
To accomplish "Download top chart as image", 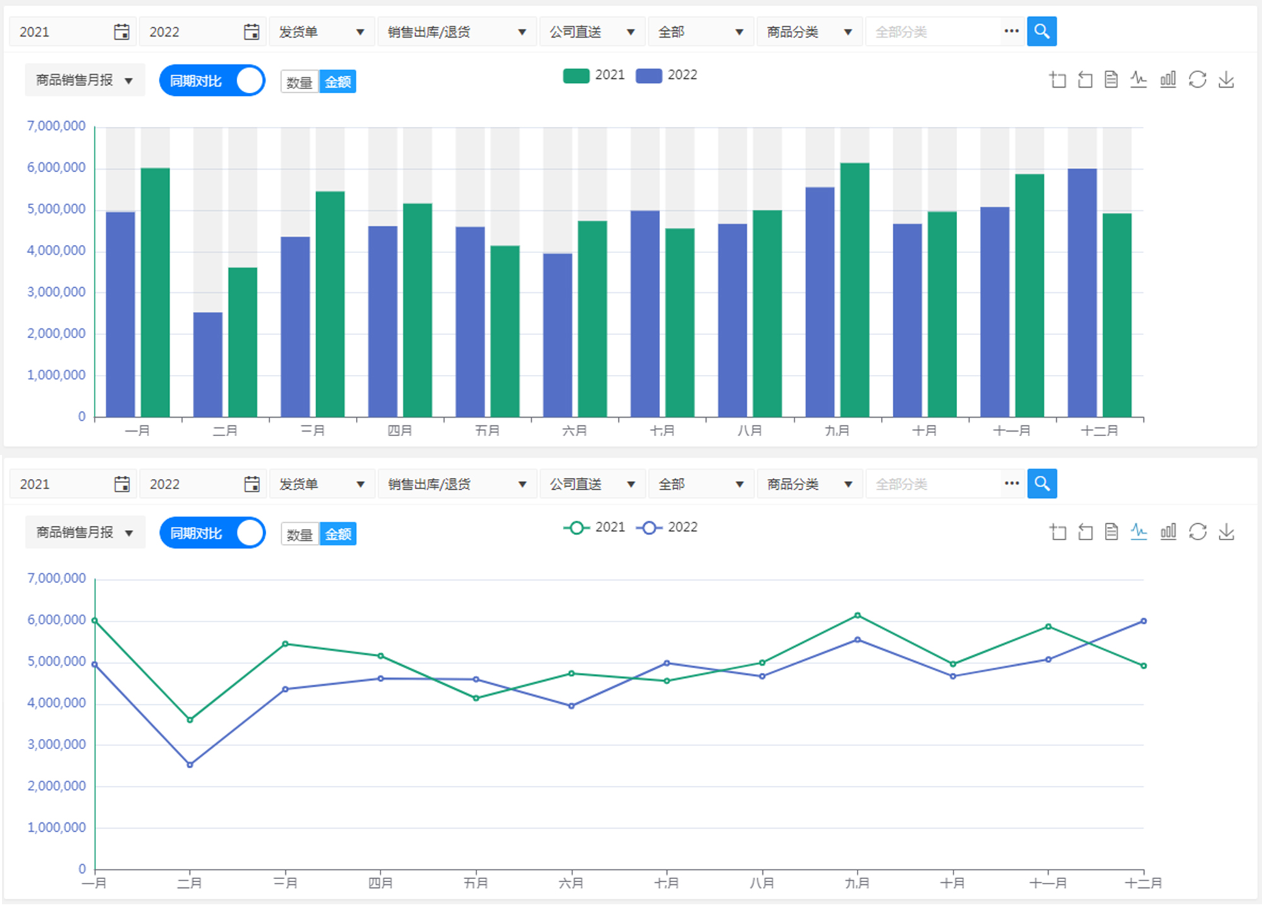I will click(x=1226, y=80).
